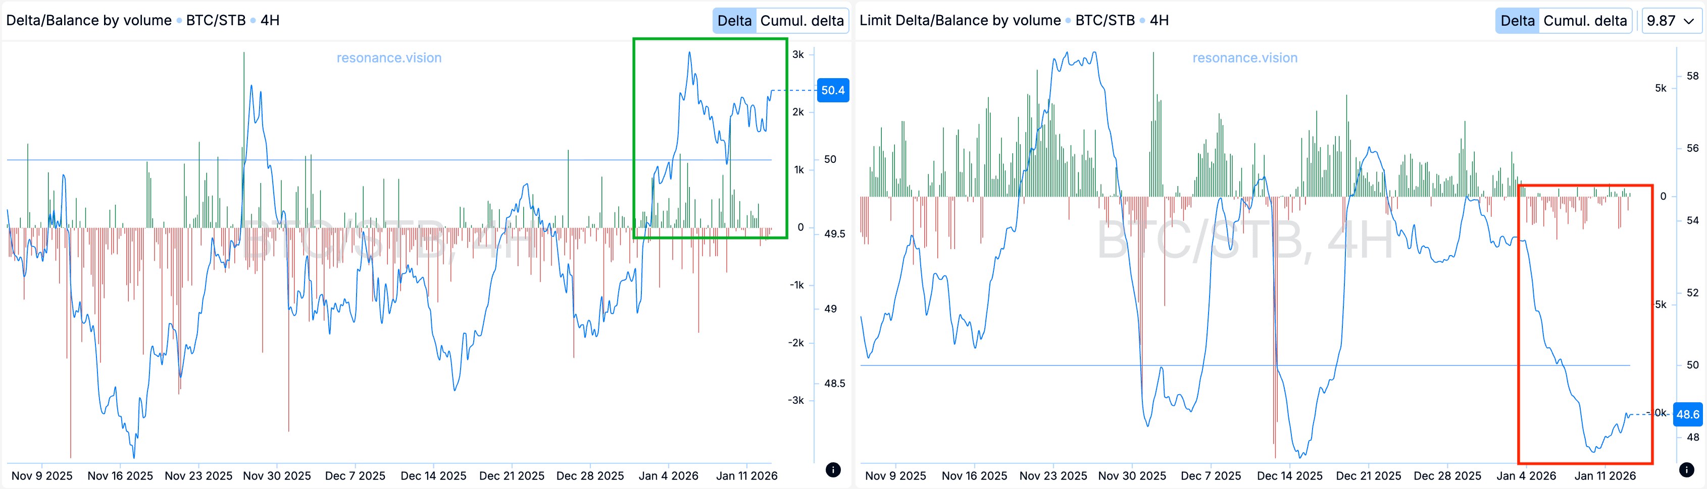Screen dimensions: 1707x489
Task: Select Delta mode on the left chart
Action: click(734, 21)
